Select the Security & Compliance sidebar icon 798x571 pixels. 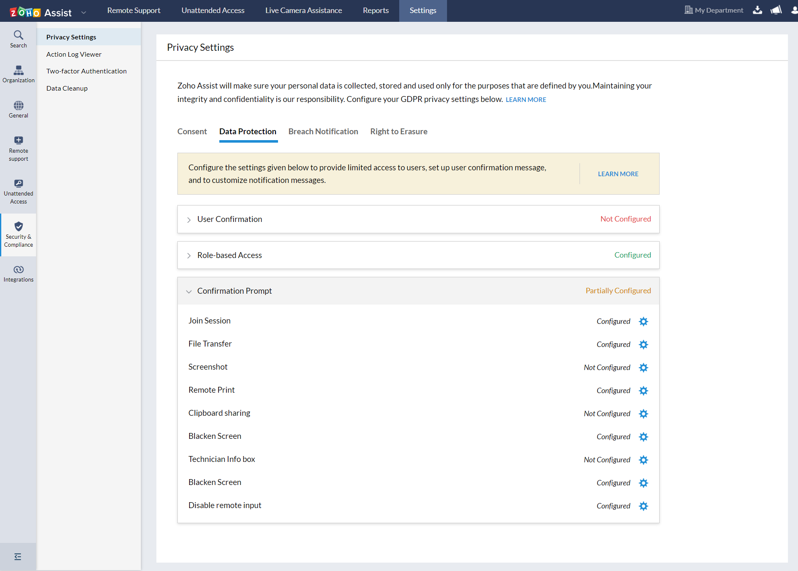coord(18,234)
